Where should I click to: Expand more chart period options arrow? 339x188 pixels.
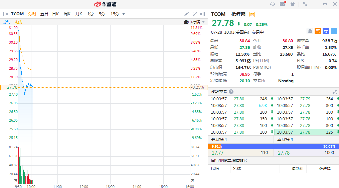coord(124,14)
